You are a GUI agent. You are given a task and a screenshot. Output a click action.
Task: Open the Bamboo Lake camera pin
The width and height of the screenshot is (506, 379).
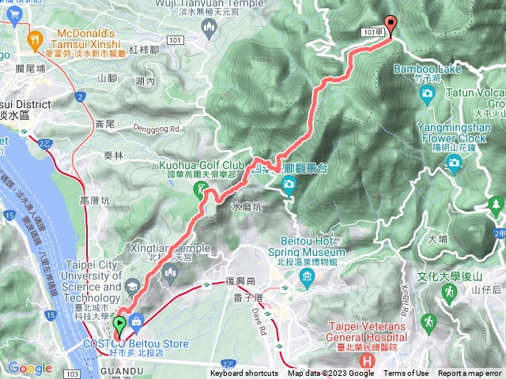[428, 95]
